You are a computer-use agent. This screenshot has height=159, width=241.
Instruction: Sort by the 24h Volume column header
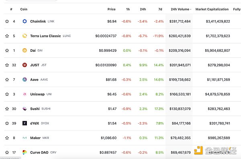(181, 9)
